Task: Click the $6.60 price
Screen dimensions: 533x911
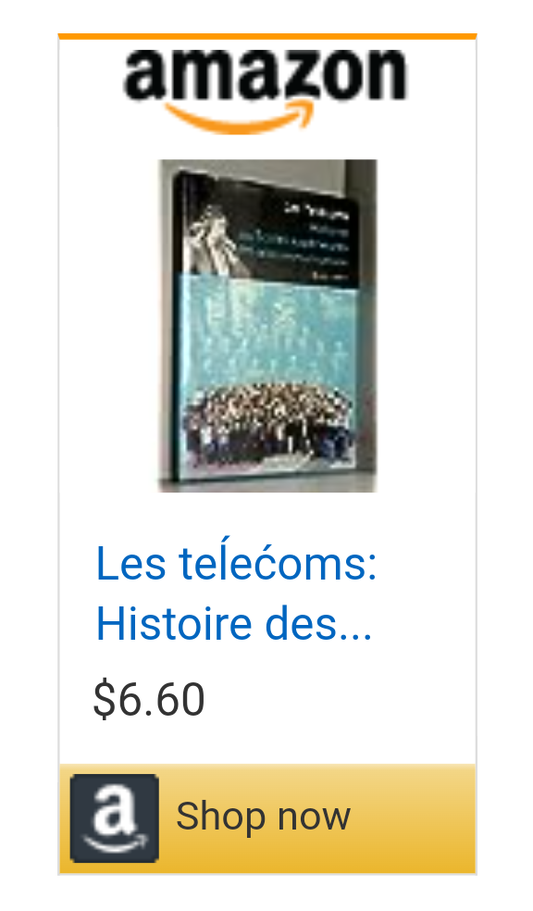Action: tap(149, 699)
